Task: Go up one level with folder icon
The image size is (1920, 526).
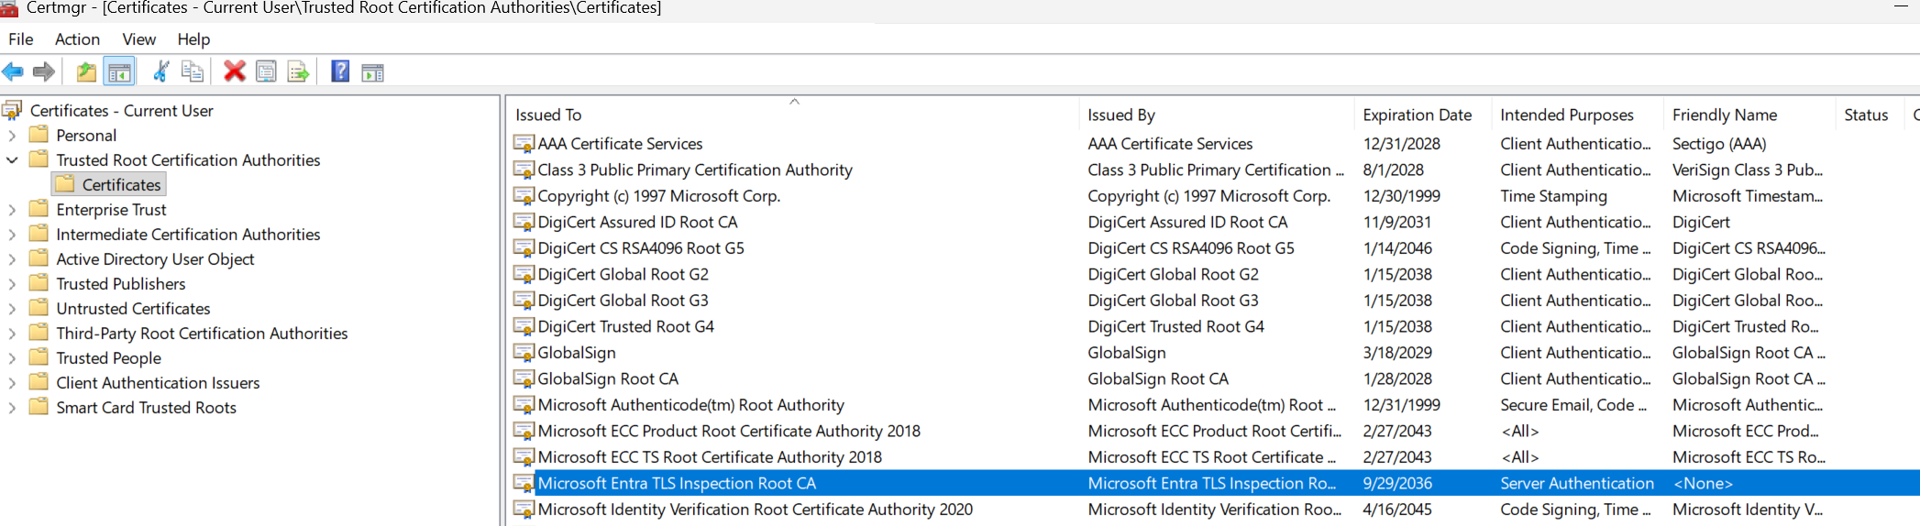Action: 86,71
